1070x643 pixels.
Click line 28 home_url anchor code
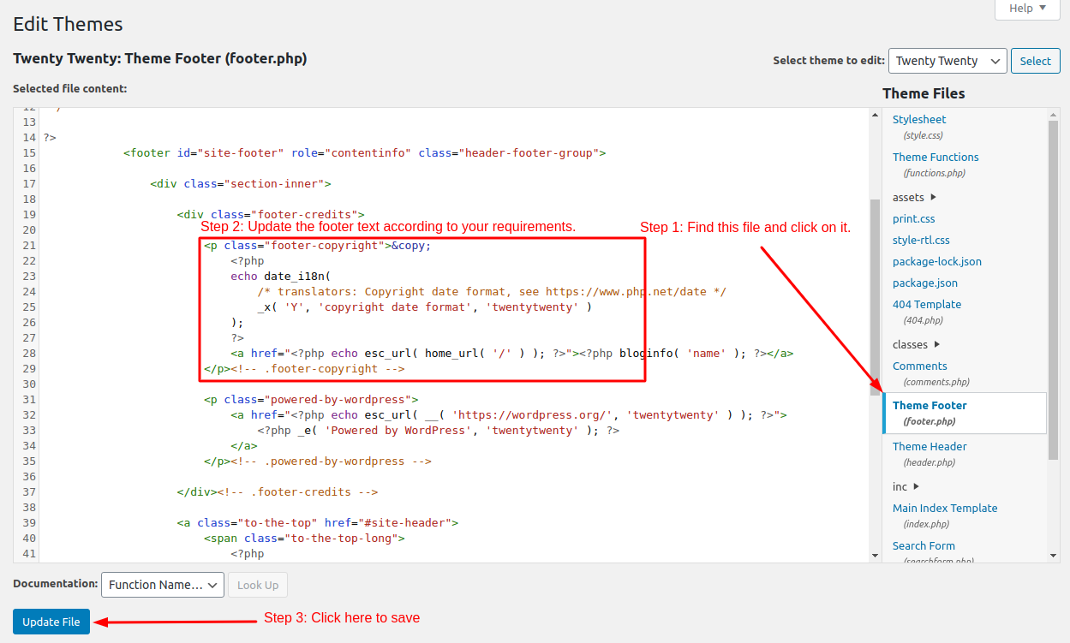pyautogui.click(x=511, y=354)
